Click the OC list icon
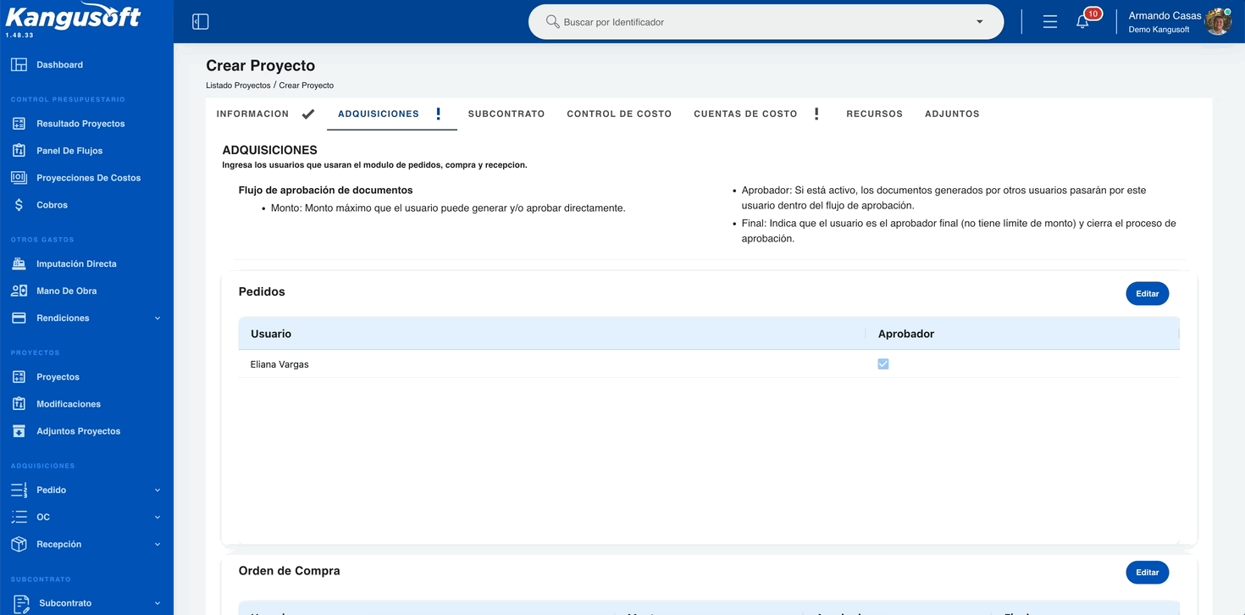1245x615 pixels. tap(19, 517)
